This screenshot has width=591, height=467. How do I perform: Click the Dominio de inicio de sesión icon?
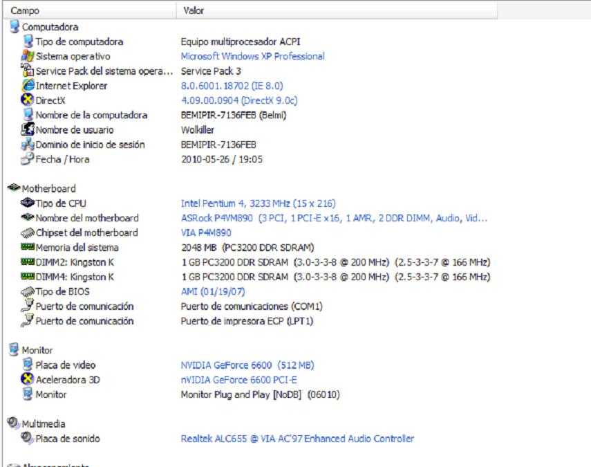pyautogui.click(x=28, y=144)
